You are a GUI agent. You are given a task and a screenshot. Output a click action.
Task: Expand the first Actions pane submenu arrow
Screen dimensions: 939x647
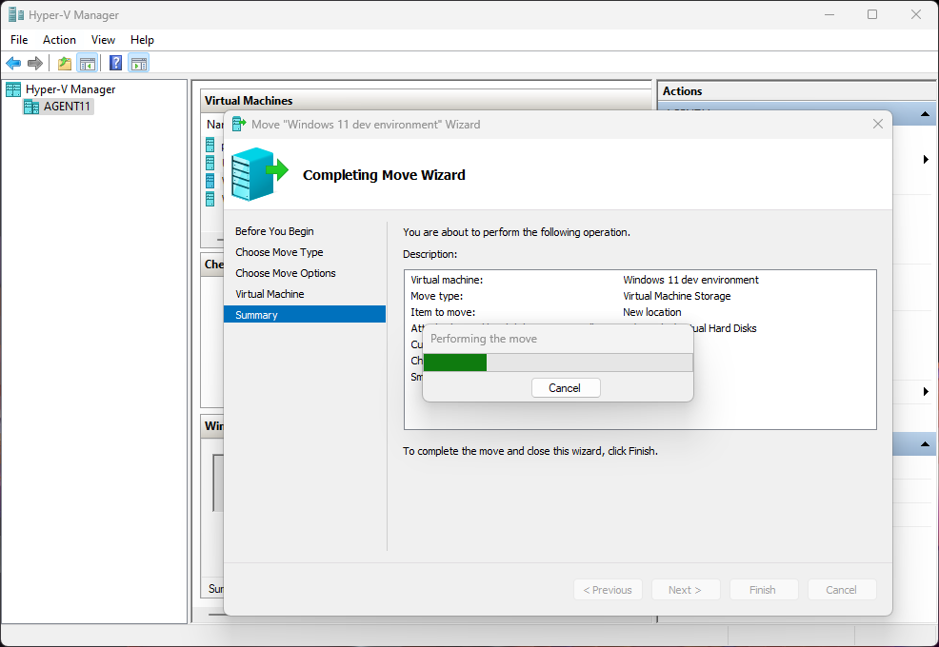pyautogui.click(x=926, y=160)
